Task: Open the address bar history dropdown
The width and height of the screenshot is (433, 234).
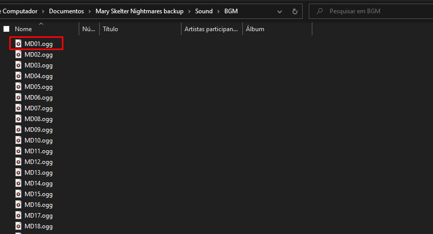Action: 279,11
